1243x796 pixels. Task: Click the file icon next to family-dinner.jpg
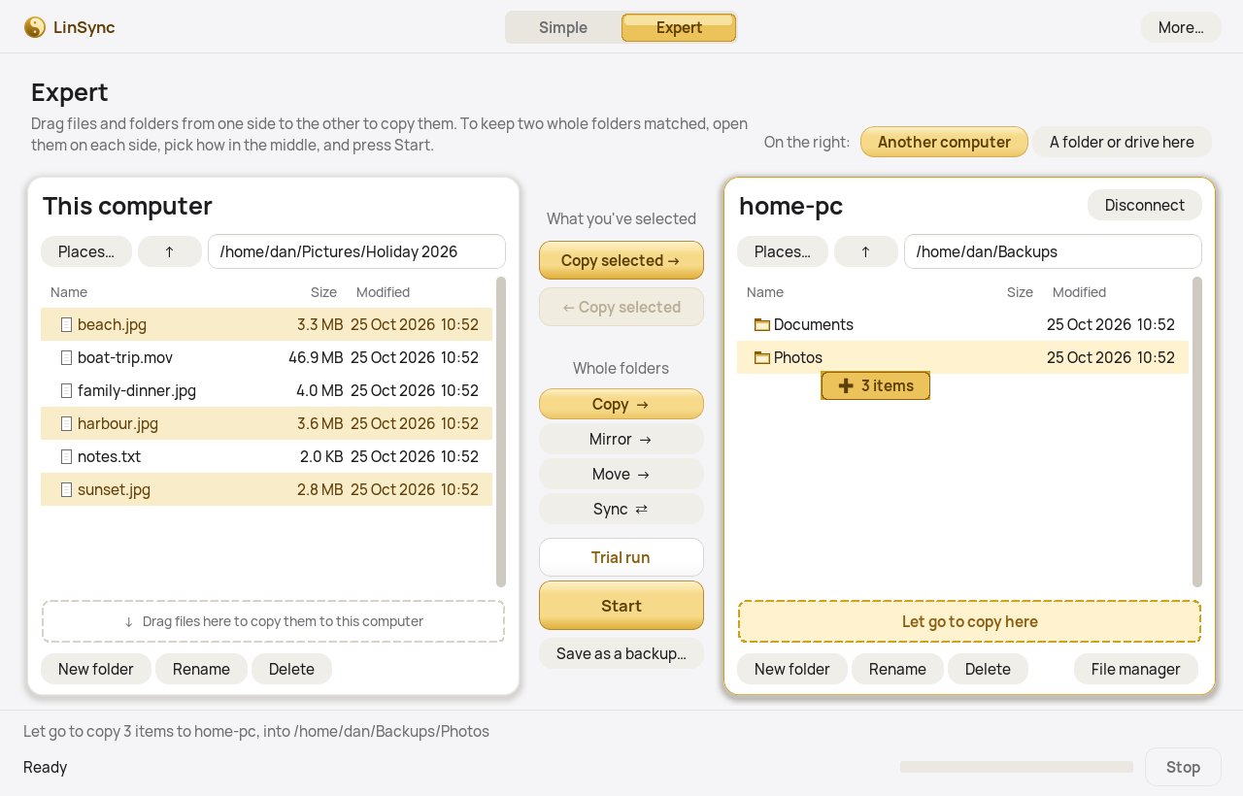67,390
